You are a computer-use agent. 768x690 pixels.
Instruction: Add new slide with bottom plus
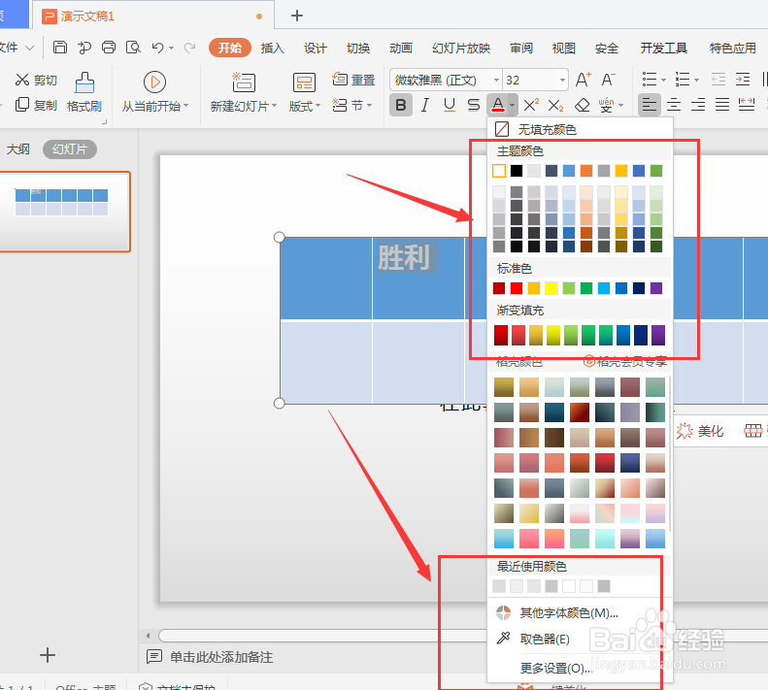pyautogui.click(x=47, y=655)
